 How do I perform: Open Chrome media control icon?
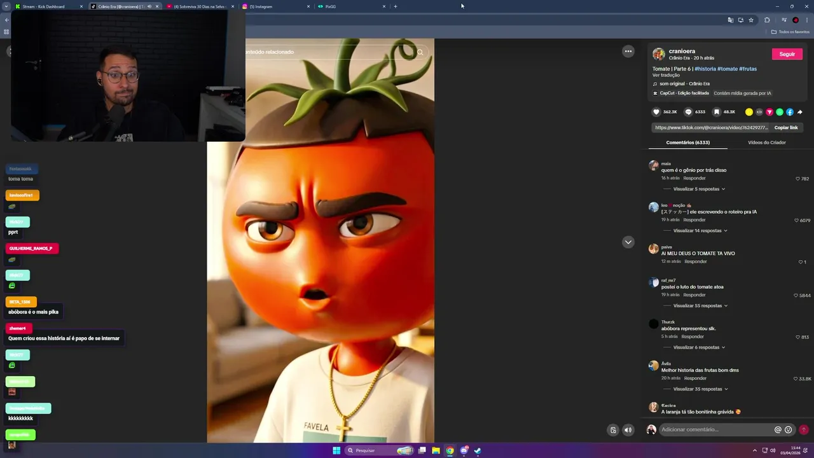pos(784,20)
